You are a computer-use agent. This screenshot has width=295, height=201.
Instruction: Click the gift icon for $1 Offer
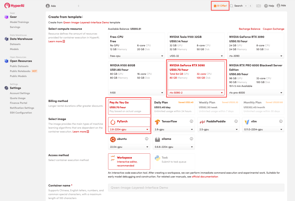click(215, 6)
